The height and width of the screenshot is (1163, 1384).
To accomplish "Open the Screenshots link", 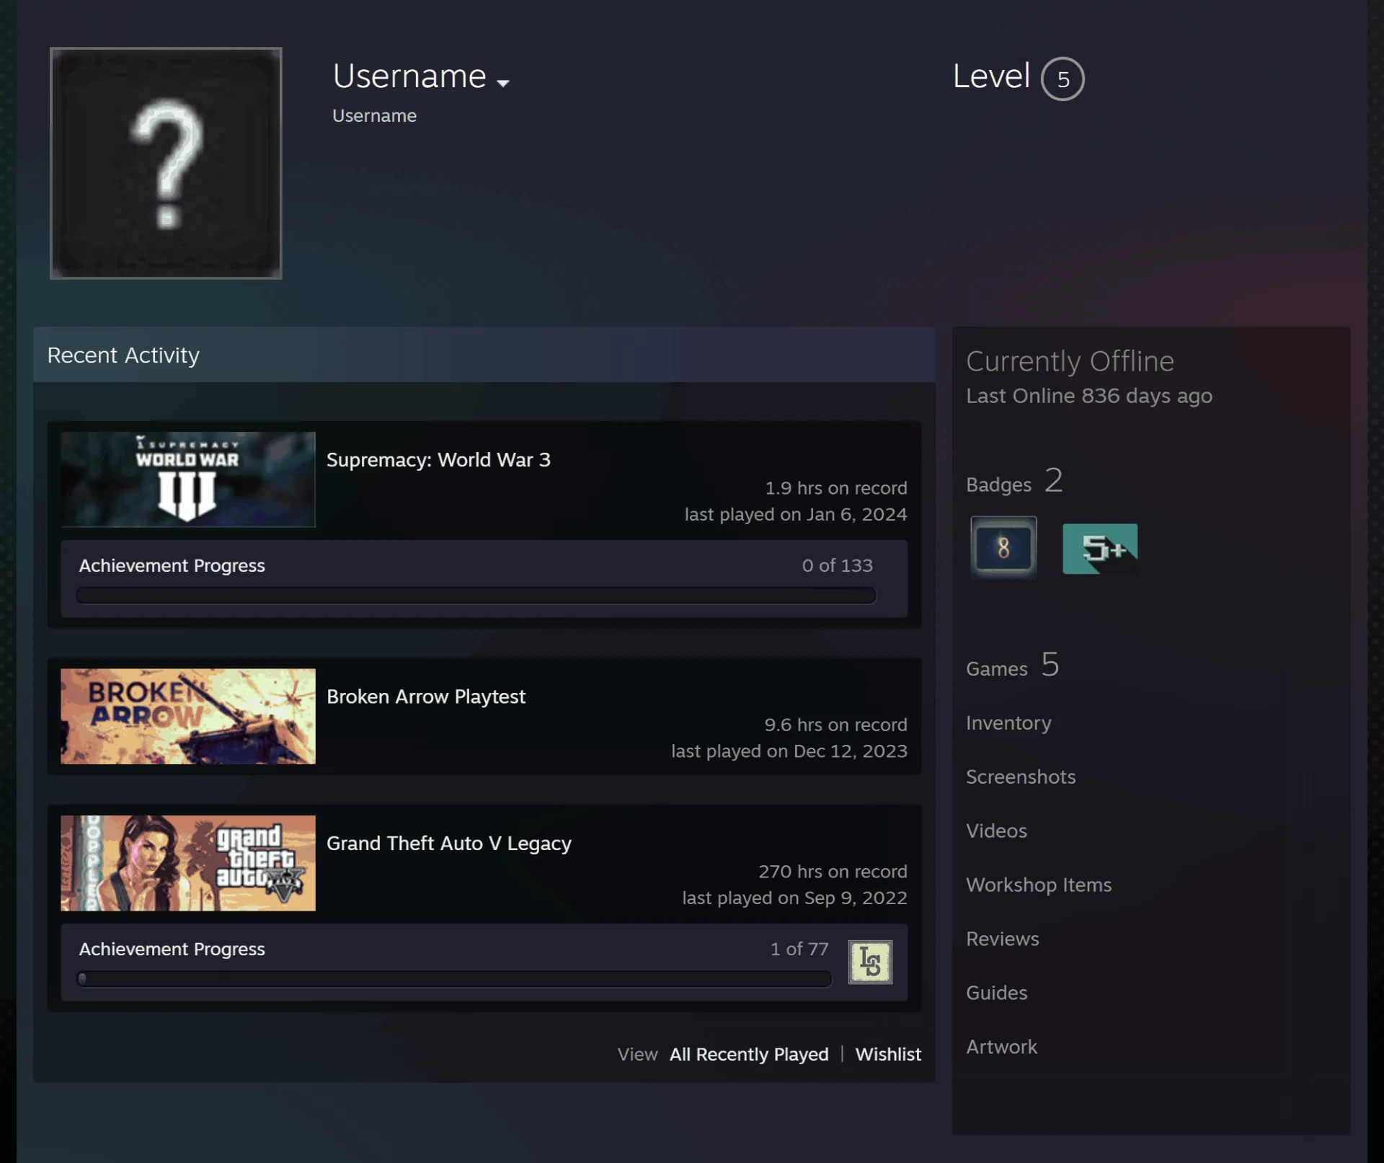I will [x=1021, y=777].
